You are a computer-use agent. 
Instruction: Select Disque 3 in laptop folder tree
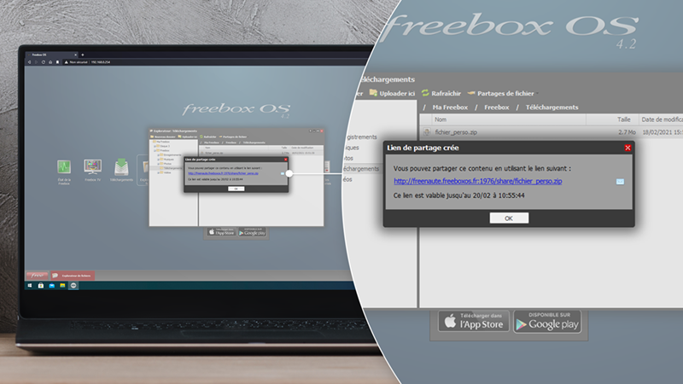coord(164,146)
